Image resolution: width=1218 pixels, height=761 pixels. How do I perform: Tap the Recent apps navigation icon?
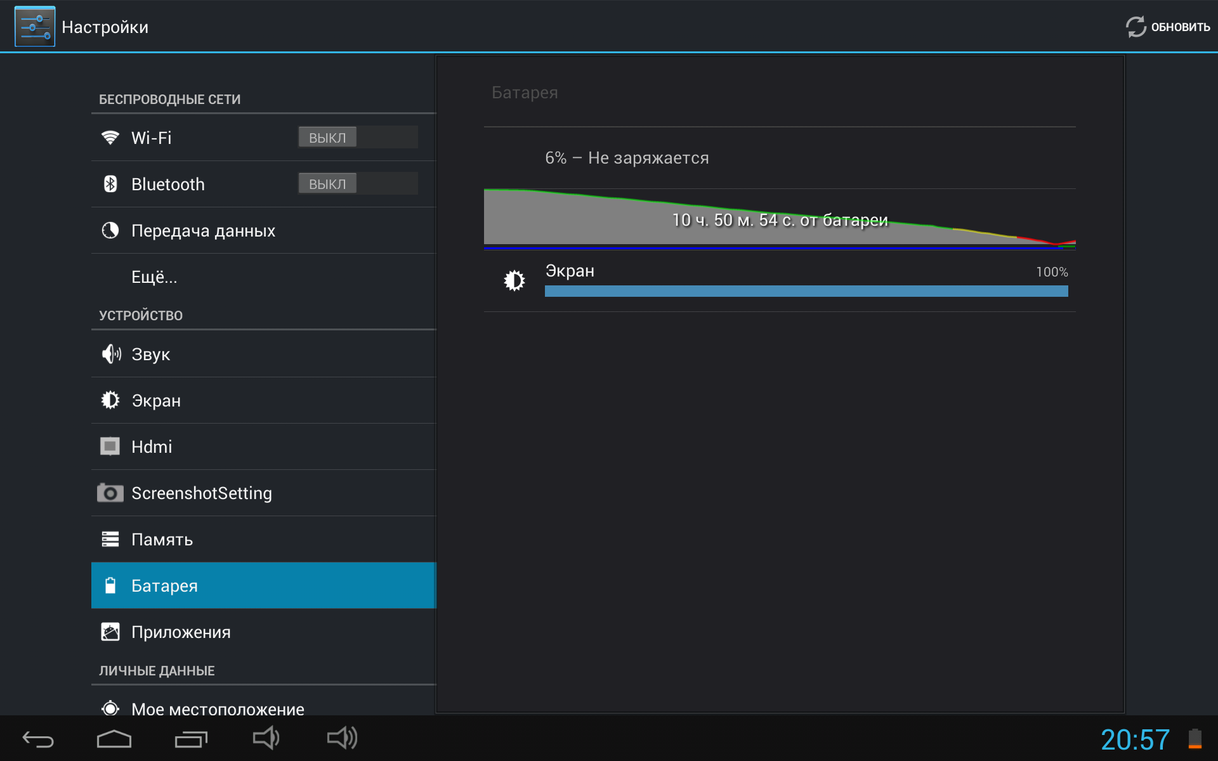coord(191,739)
